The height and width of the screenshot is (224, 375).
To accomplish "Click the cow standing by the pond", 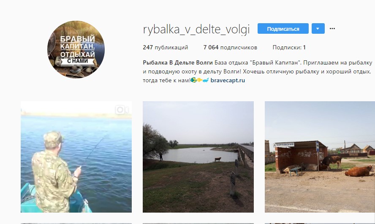I will click(217, 159).
